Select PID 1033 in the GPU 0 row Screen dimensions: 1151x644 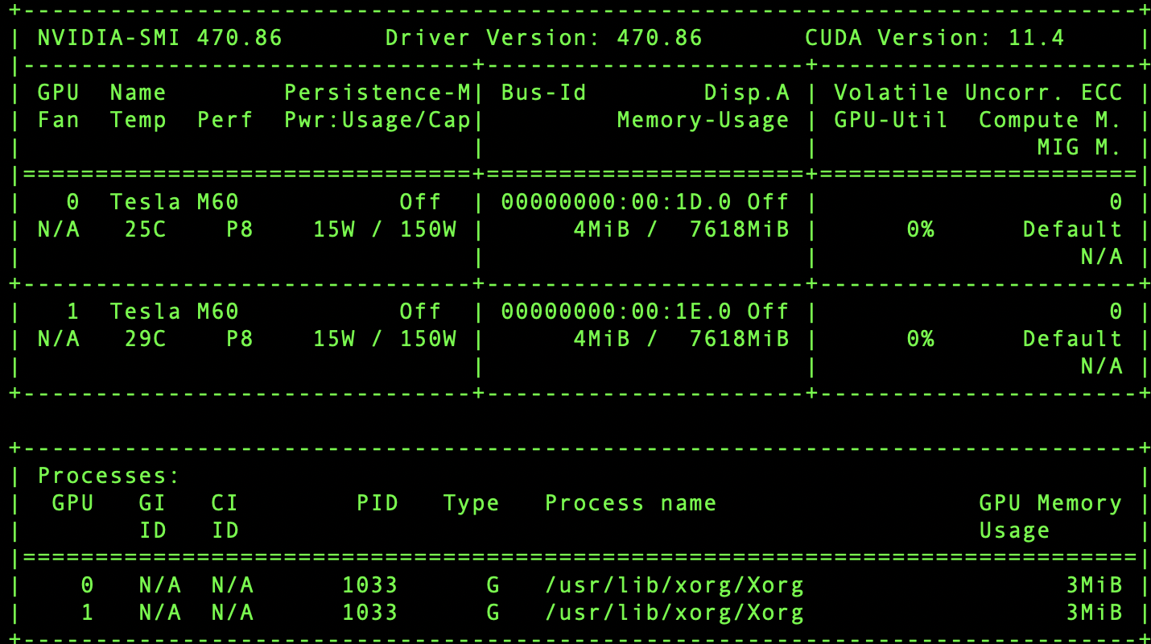378,584
